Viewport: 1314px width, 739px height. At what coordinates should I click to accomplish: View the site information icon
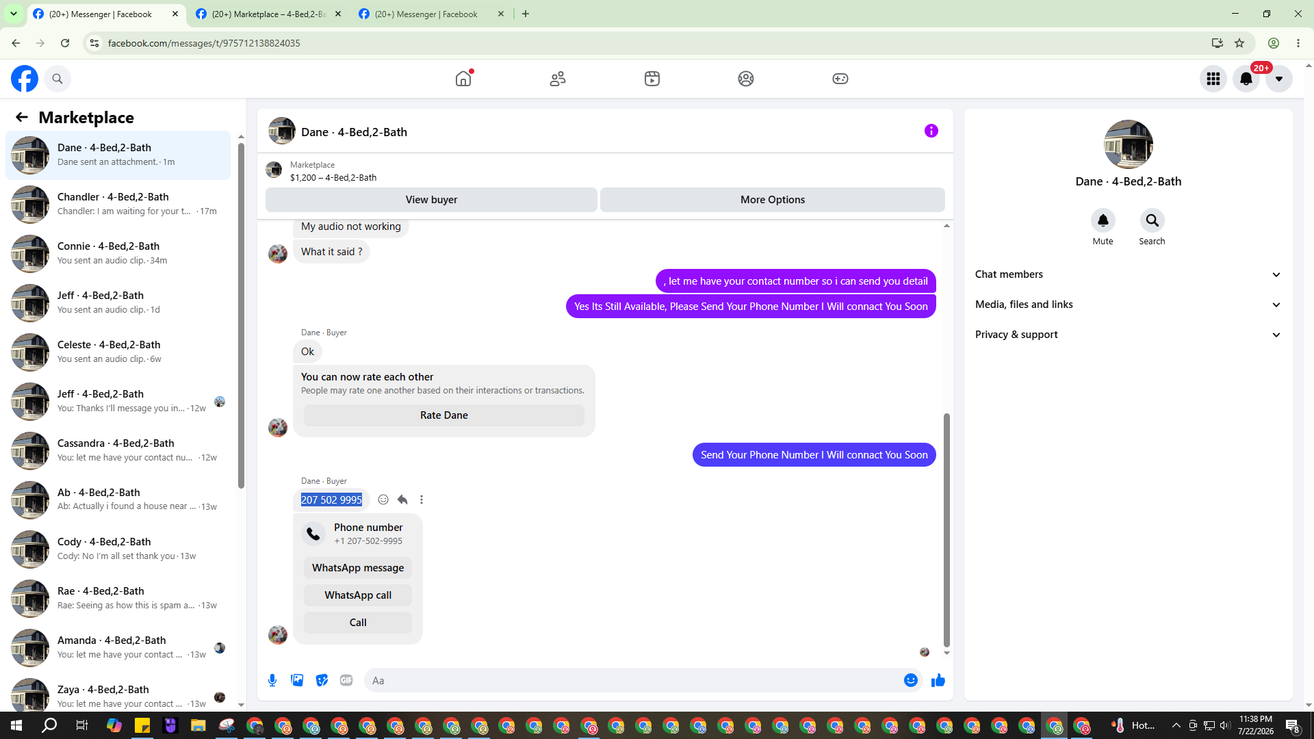pyautogui.click(x=94, y=43)
